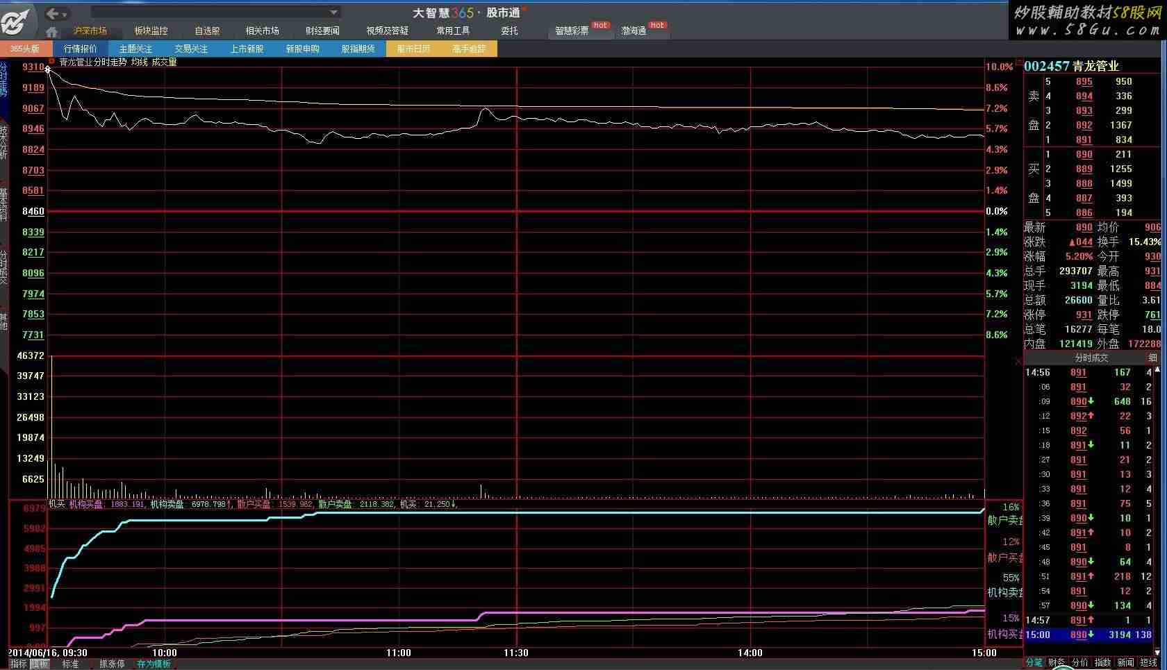1167x670 pixels.
Task: Select 抓涨停 template tab
Action: point(112,664)
